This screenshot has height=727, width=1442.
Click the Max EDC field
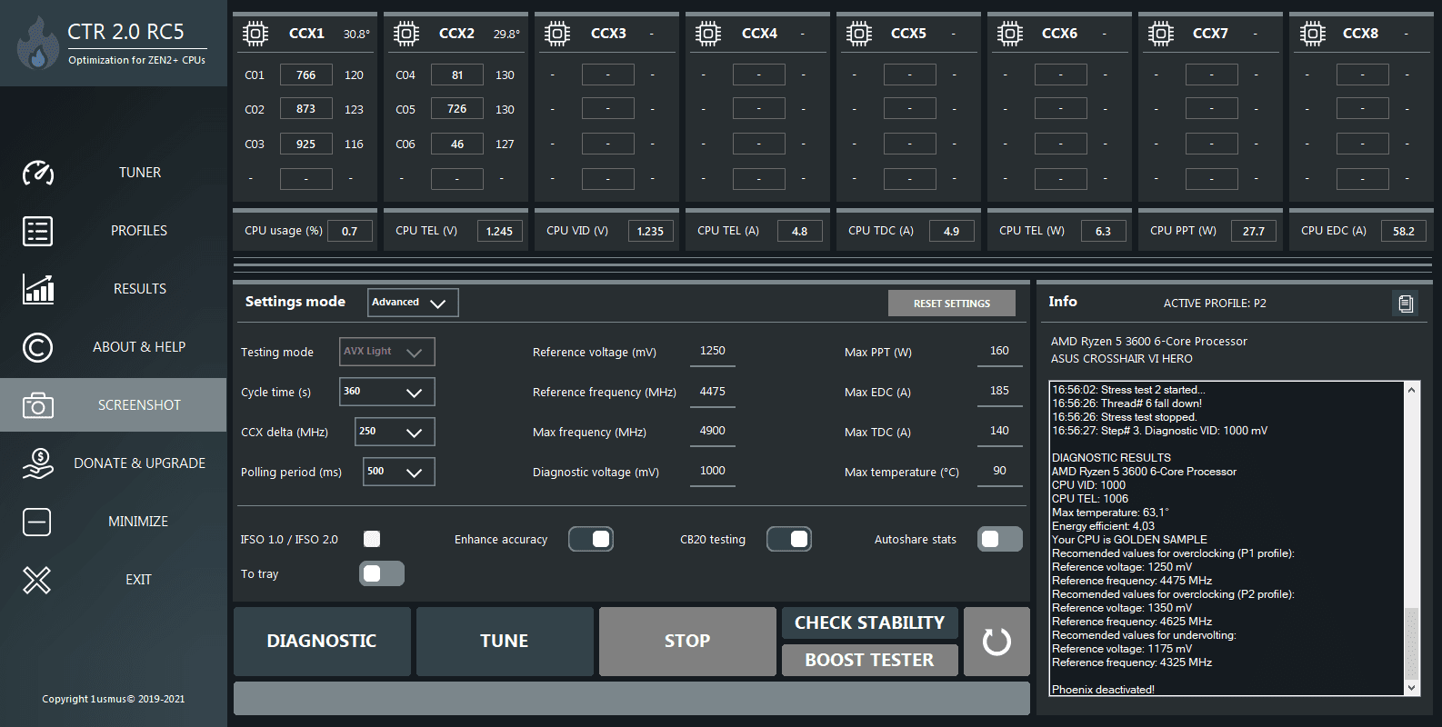1000,392
